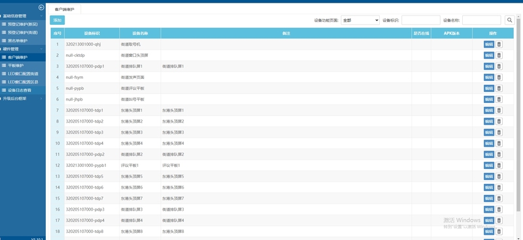Delete row 9 device tdp3
The image size is (523, 240).
(x=499, y=132)
